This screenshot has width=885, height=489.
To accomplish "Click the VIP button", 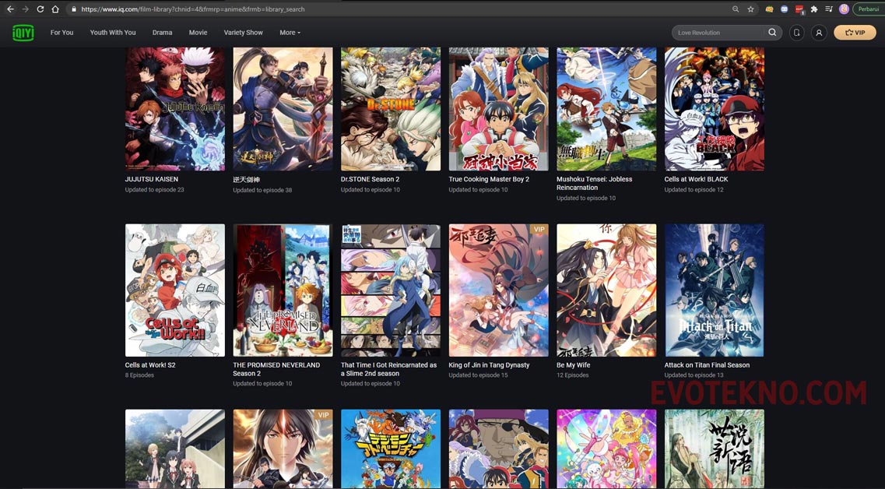I will click(x=855, y=33).
